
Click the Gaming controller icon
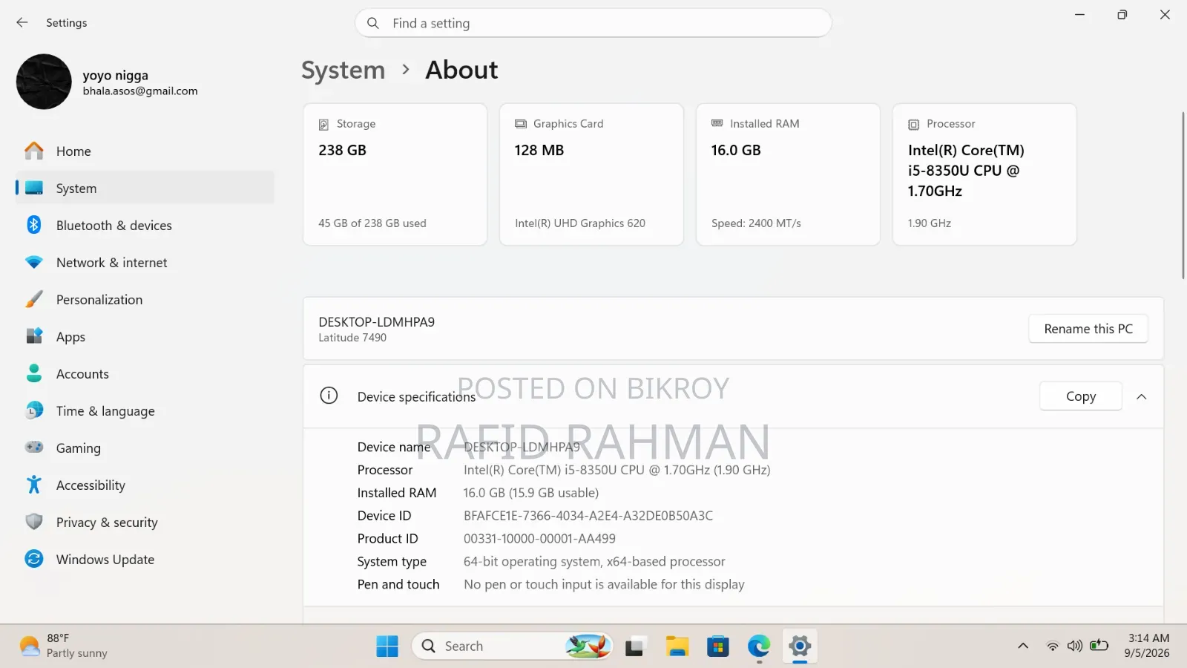34,448
